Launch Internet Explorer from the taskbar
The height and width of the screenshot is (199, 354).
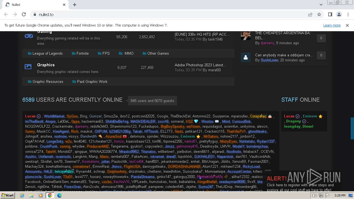click(22, 195)
